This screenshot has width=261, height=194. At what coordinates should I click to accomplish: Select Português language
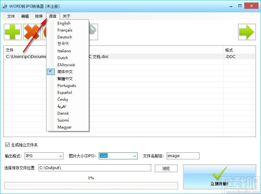point(68,86)
